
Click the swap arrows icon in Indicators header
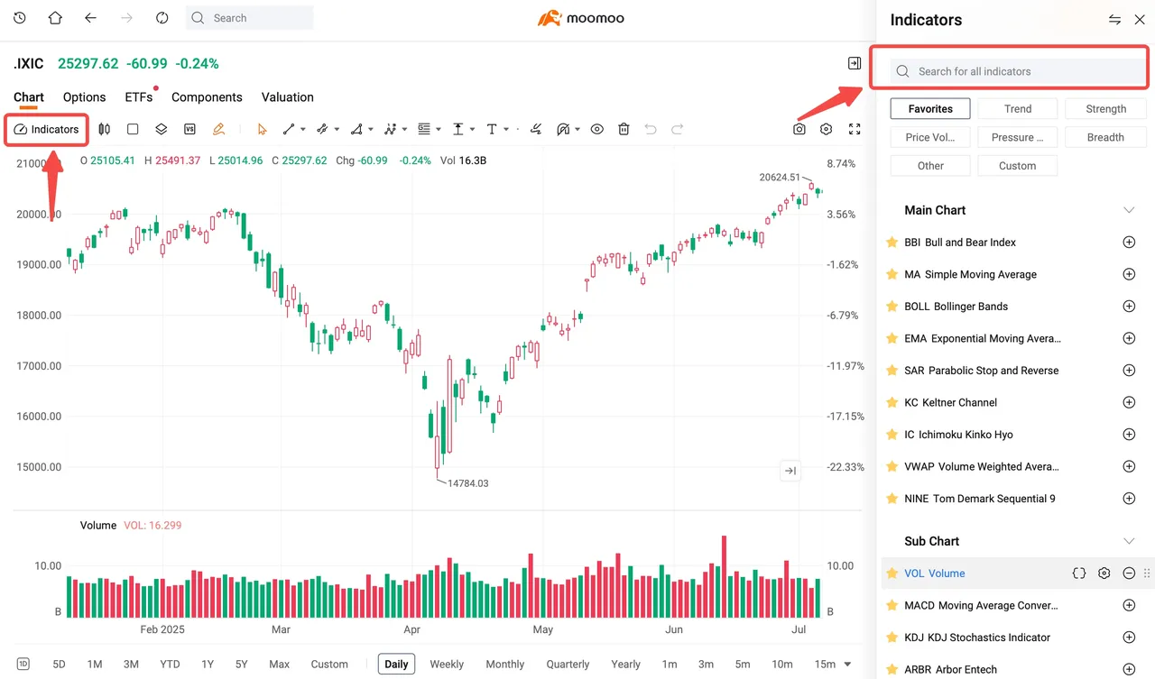[1114, 20]
